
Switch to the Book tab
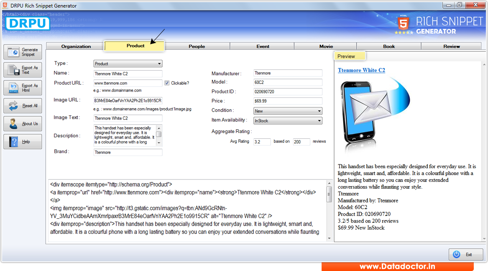click(x=389, y=46)
